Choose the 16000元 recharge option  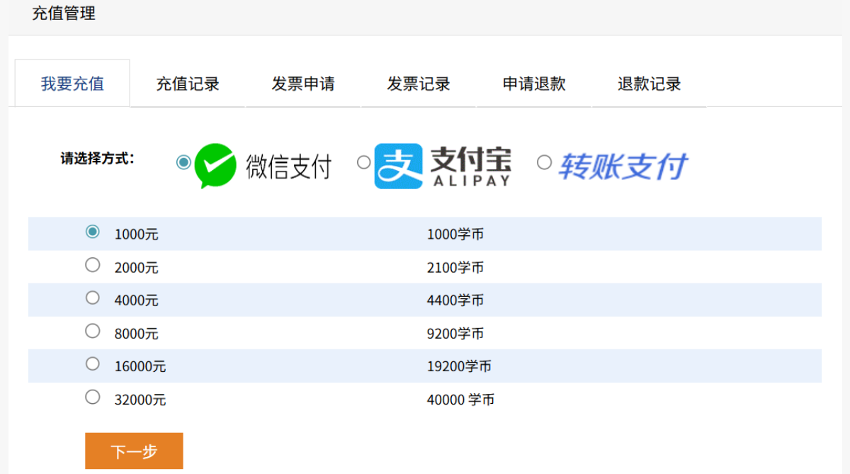click(x=93, y=363)
